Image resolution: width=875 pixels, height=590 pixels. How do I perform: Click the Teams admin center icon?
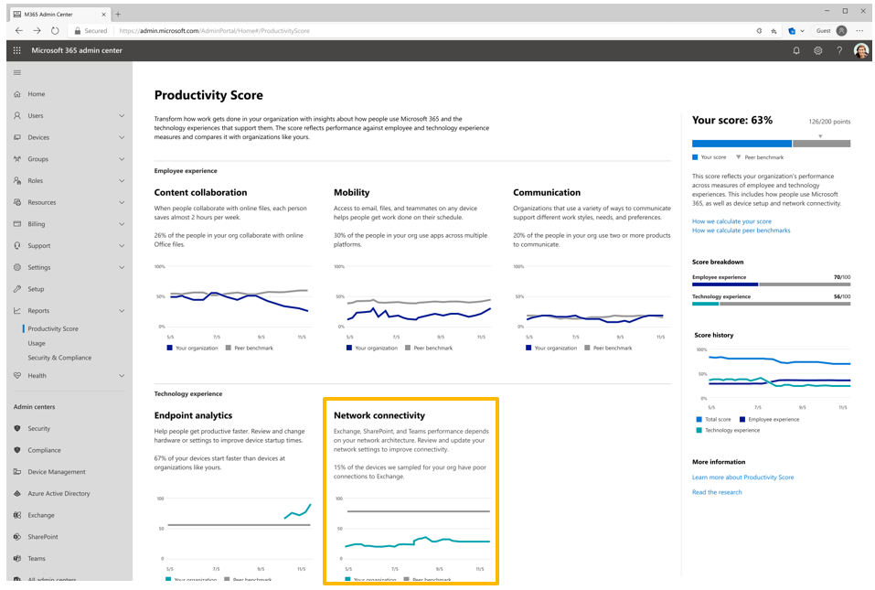coord(17,558)
